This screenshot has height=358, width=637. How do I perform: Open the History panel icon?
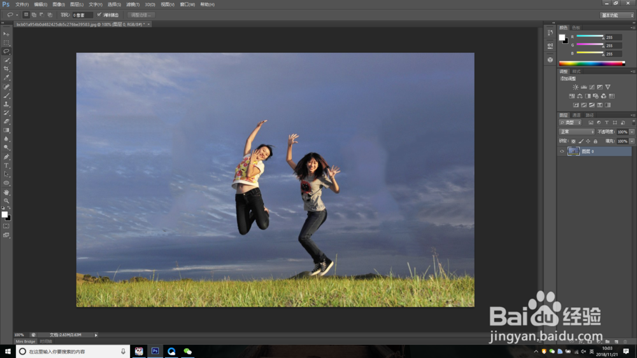pos(550,32)
